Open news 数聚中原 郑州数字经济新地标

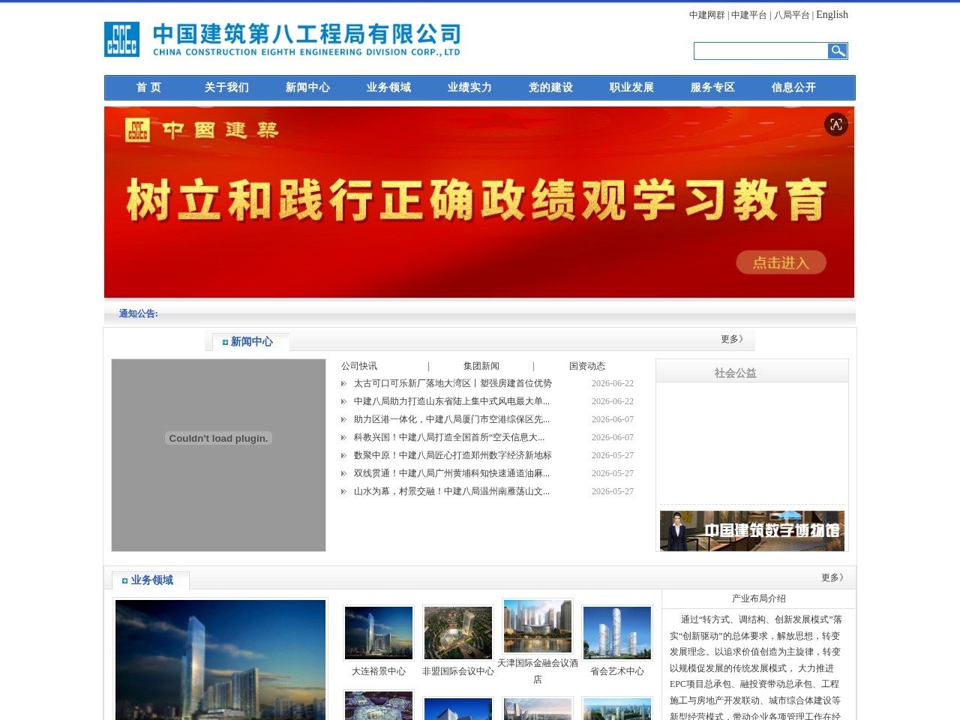[453, 455]
